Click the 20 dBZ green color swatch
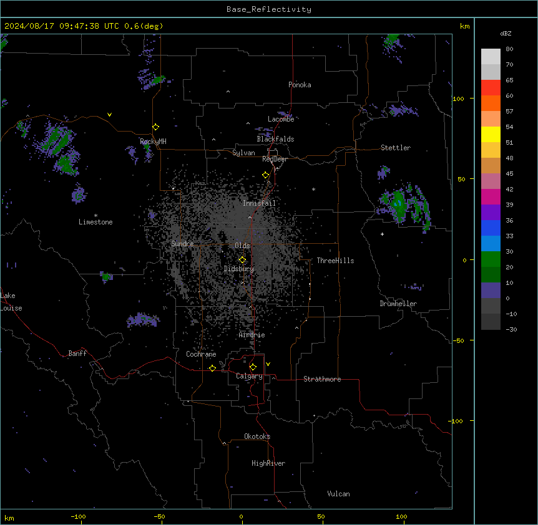Screen dimensions: 538x525 491,259
